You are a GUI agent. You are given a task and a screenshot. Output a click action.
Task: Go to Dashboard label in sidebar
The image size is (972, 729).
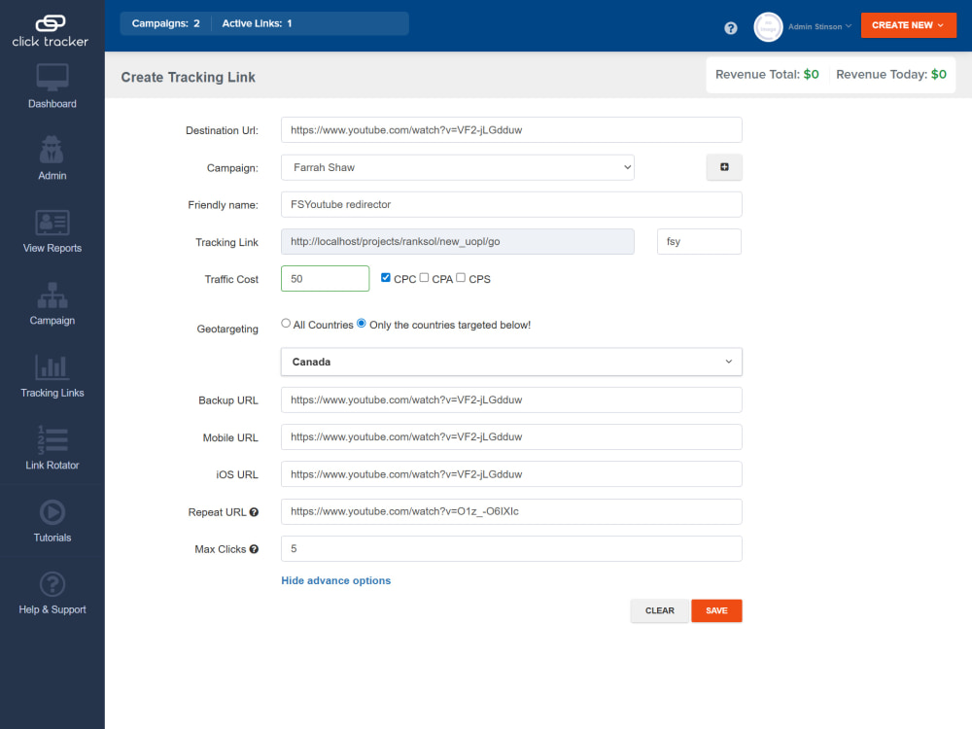click(x=52, y=104)
